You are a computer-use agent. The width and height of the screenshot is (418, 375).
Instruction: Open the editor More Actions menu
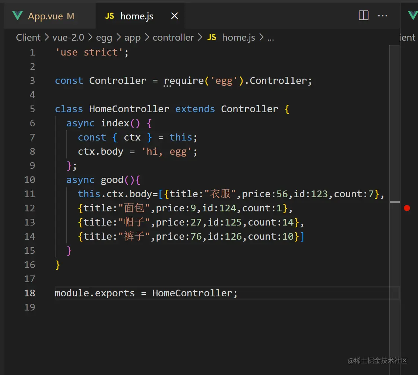click(383, 16)
